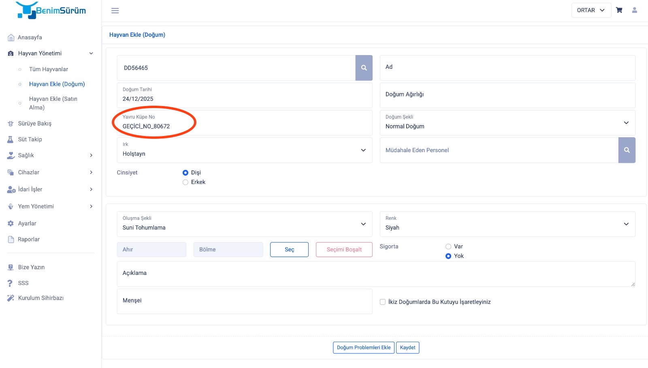Click search icon for Müdahale Eden Personel
This screenshot has width=648, height=368.
(627, 150)
